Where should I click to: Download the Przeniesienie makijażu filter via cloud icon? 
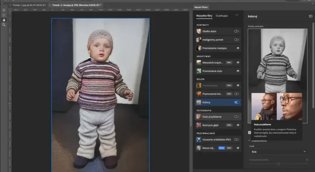[238, 48]
